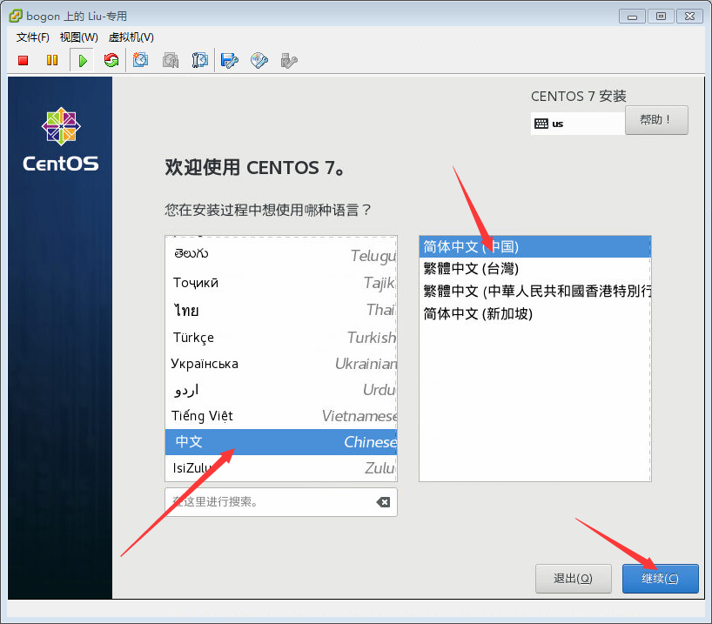Click the 继续(C) continue button
This screenshot has height=624, width=712.
coord(661,579)
